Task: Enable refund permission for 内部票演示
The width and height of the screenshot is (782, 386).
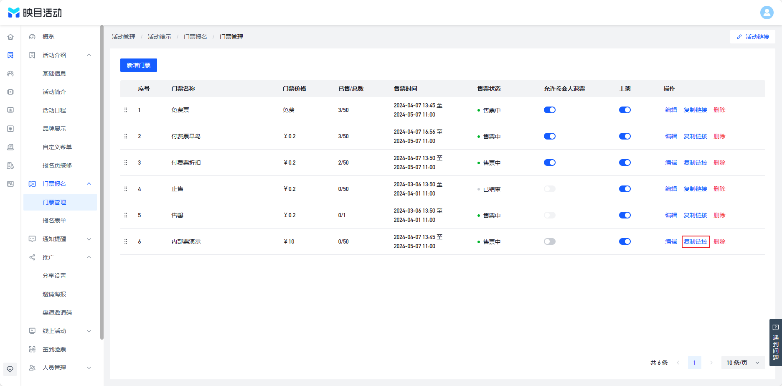Action: (x=550, y=241)
